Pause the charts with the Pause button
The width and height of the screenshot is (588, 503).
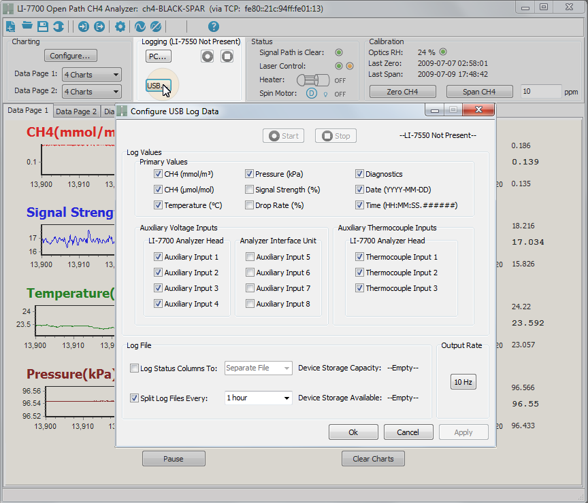click(x=174, y=459)
